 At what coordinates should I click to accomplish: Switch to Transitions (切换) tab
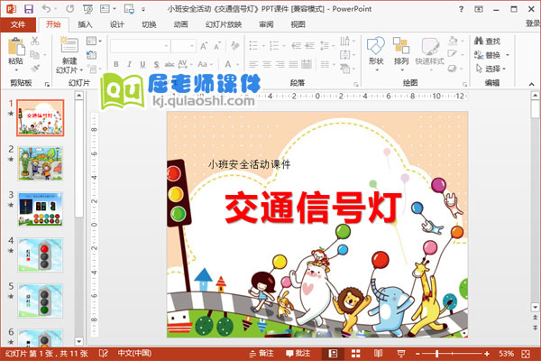[x=149, y=24]
